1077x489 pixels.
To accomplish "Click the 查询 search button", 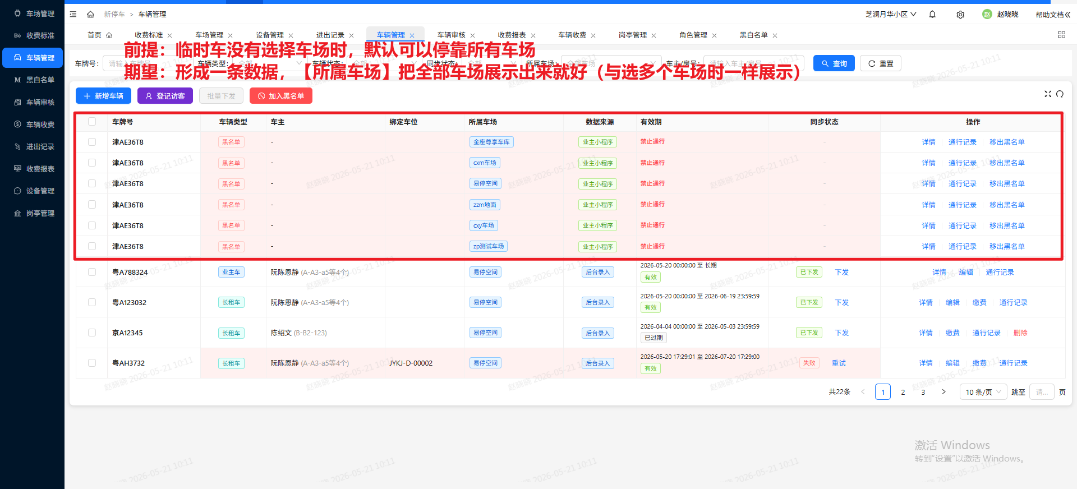I will (x=834, y=63).
